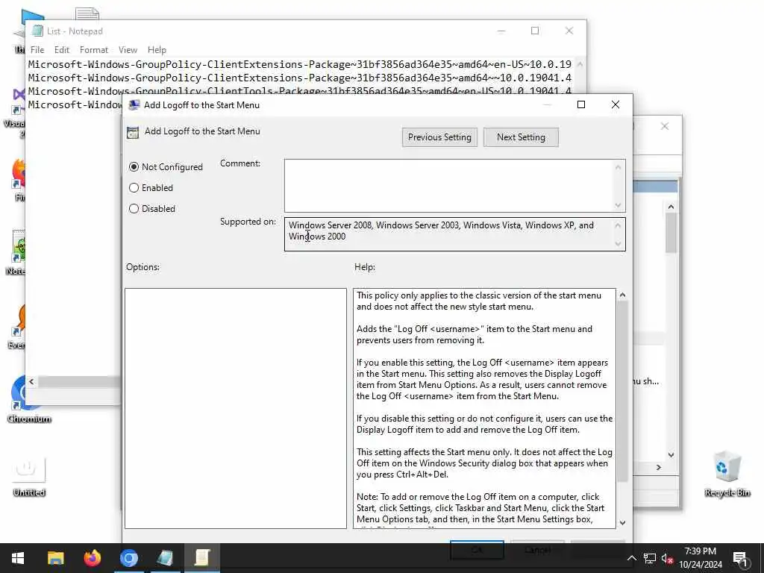Launch Firefox from the taskbar
Screen dimensions: 764x573
[x=92, y=558]
